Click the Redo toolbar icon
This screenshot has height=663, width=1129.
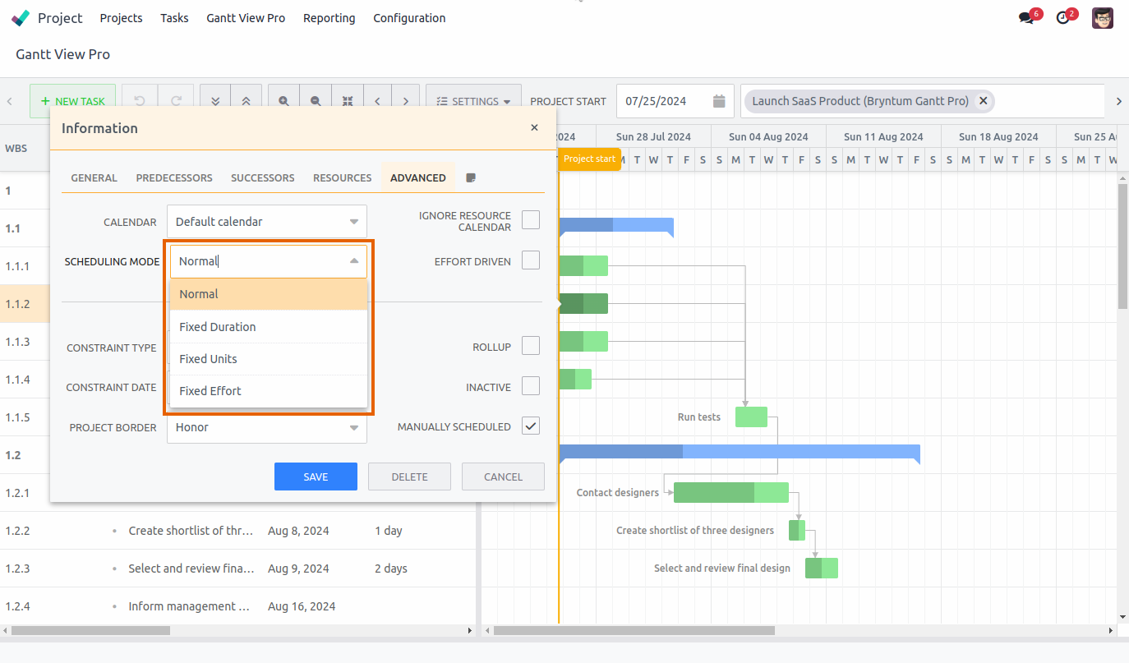176,100
